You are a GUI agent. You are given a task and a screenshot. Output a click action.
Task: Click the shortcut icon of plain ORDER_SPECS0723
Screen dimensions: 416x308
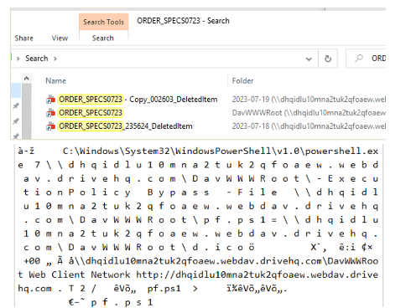coord(50,113)
